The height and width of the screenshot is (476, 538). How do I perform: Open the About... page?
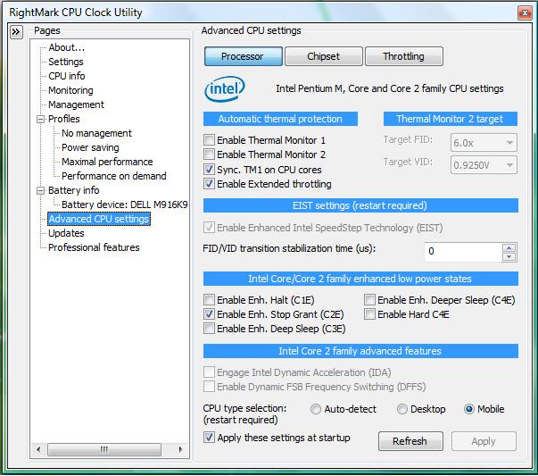click(x=67, y=47)
